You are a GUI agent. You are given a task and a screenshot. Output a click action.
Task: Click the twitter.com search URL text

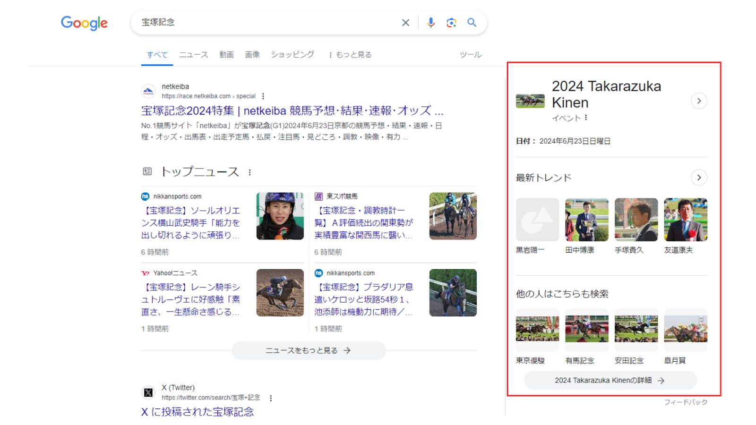click(211, 398)
